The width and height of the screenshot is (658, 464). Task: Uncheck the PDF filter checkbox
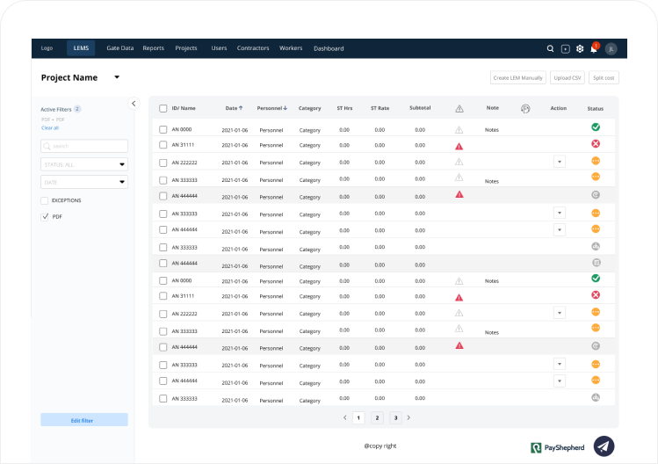[x=45, y=216]
